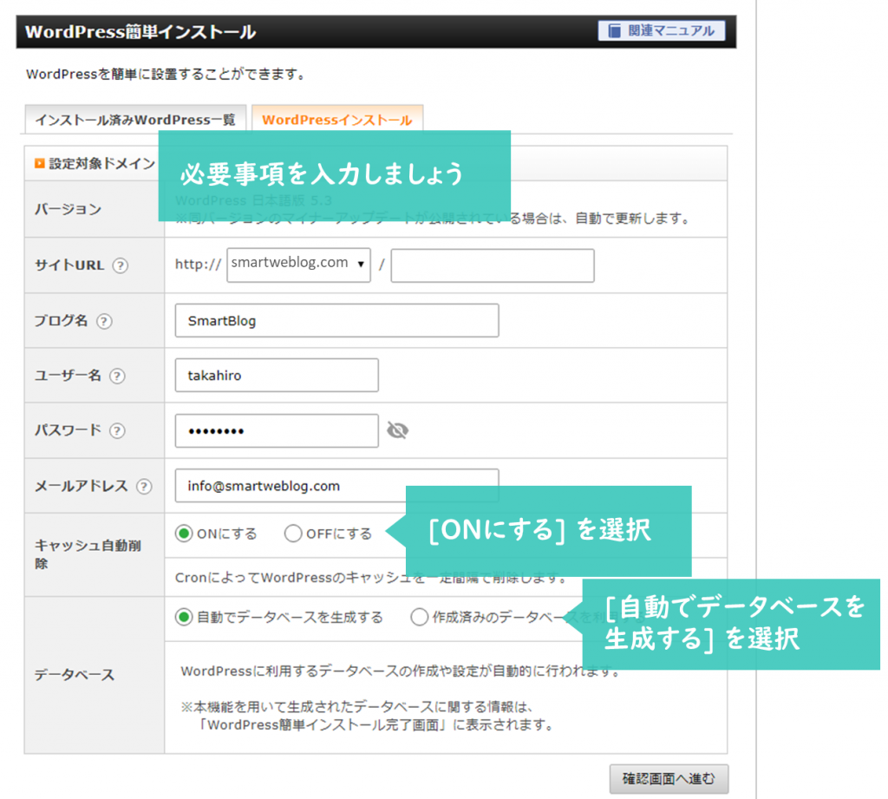Choose 自動でデータベースを生成する radio option
This screenshot has height=799, width=888.
coord(184,617)
